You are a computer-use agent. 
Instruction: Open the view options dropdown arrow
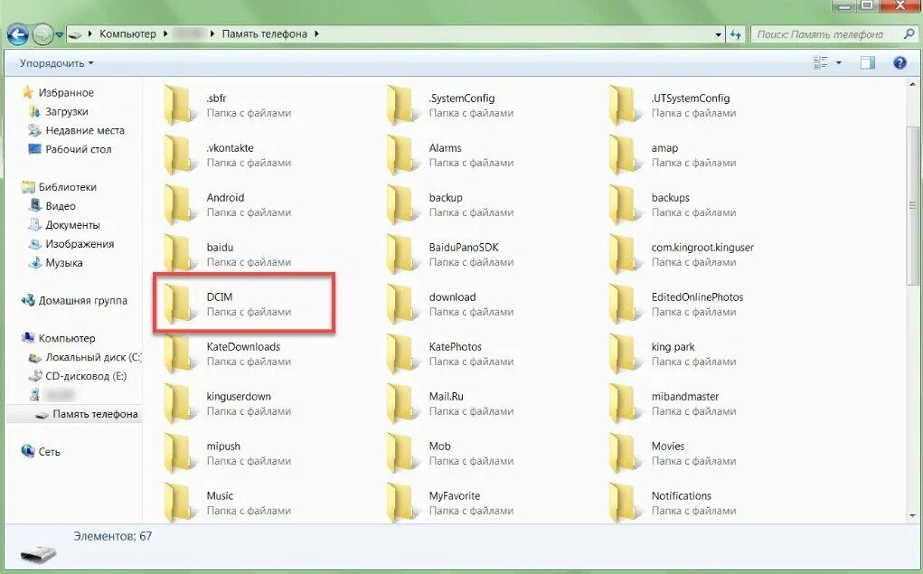point(839,62)
